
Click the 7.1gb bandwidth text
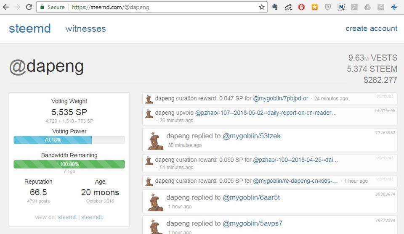(x=69, y=171)
